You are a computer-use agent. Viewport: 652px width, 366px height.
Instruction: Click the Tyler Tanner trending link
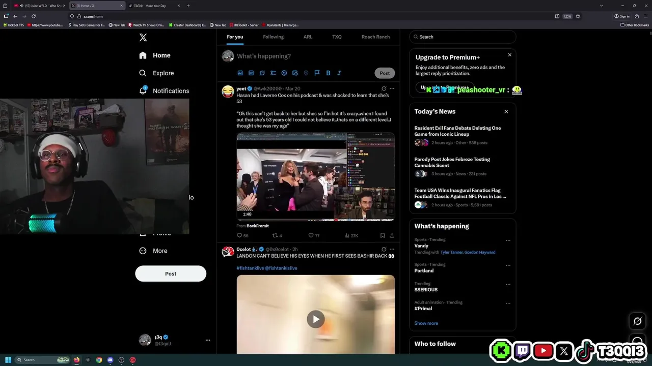(x=453, y=252)
